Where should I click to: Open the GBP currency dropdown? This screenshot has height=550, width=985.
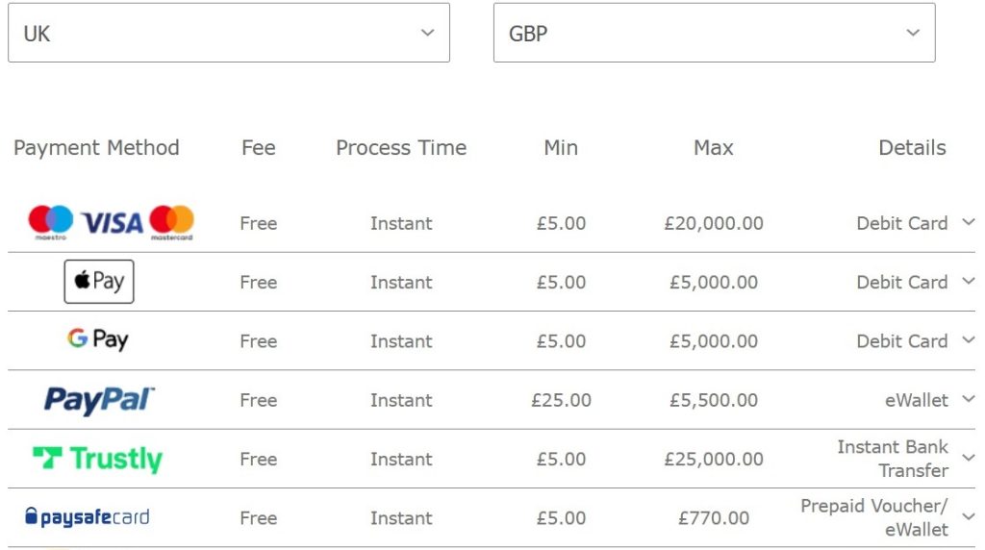pyautogui.click(x=714, y=33)
